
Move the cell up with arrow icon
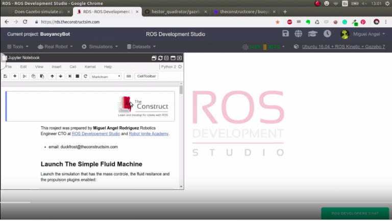pos(52,76)
